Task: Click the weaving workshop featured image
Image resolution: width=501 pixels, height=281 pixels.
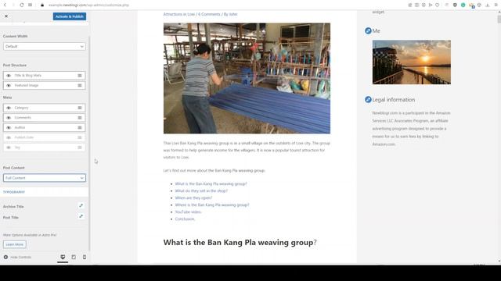Action: 247,78
